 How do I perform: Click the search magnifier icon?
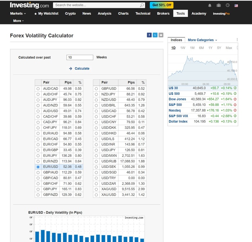pyautogui.click(x=142, y=5)
